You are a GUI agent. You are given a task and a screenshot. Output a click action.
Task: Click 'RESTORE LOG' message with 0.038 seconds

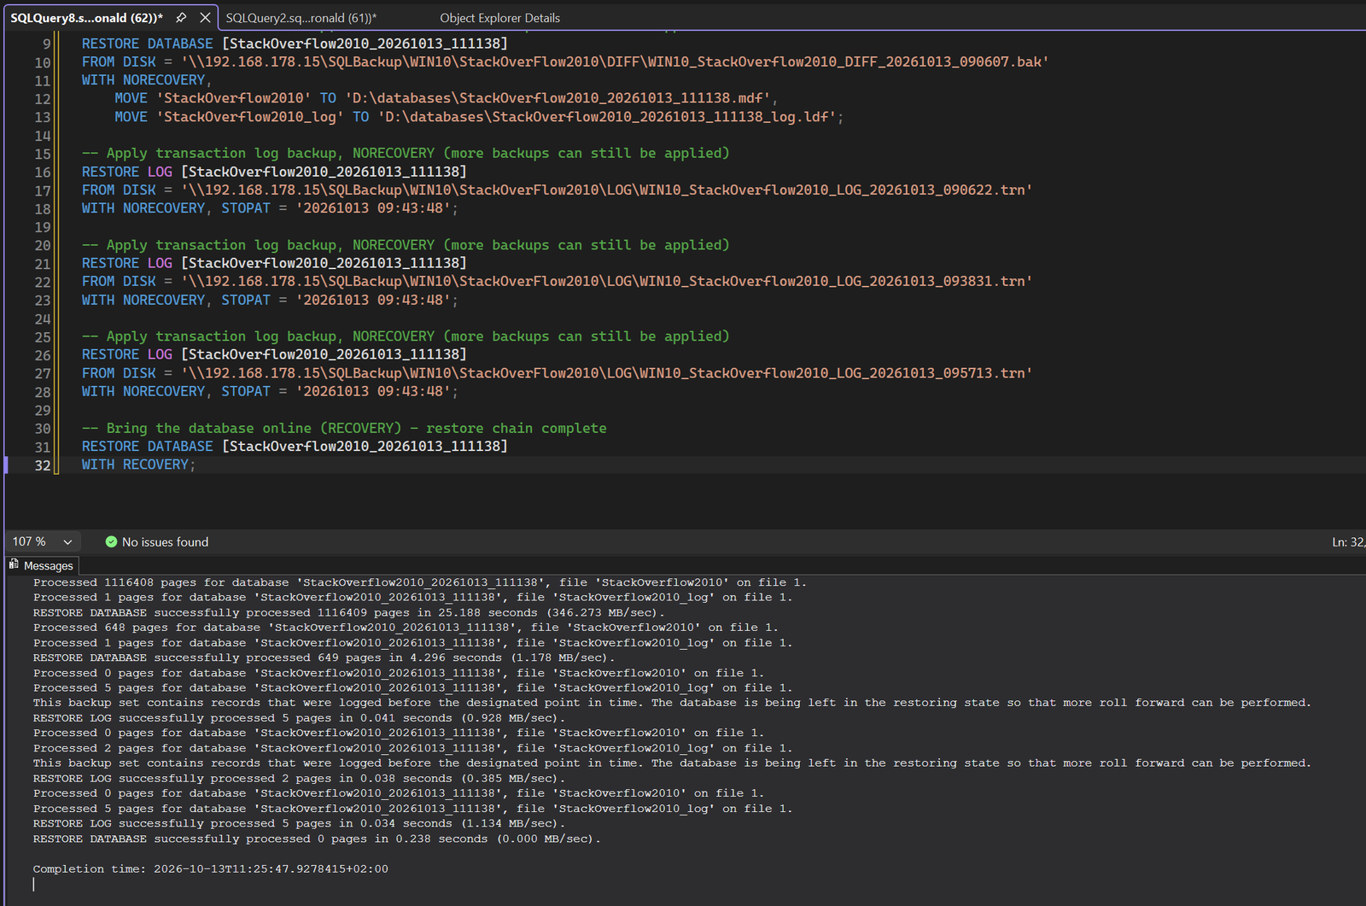click(x=299, y=779)
